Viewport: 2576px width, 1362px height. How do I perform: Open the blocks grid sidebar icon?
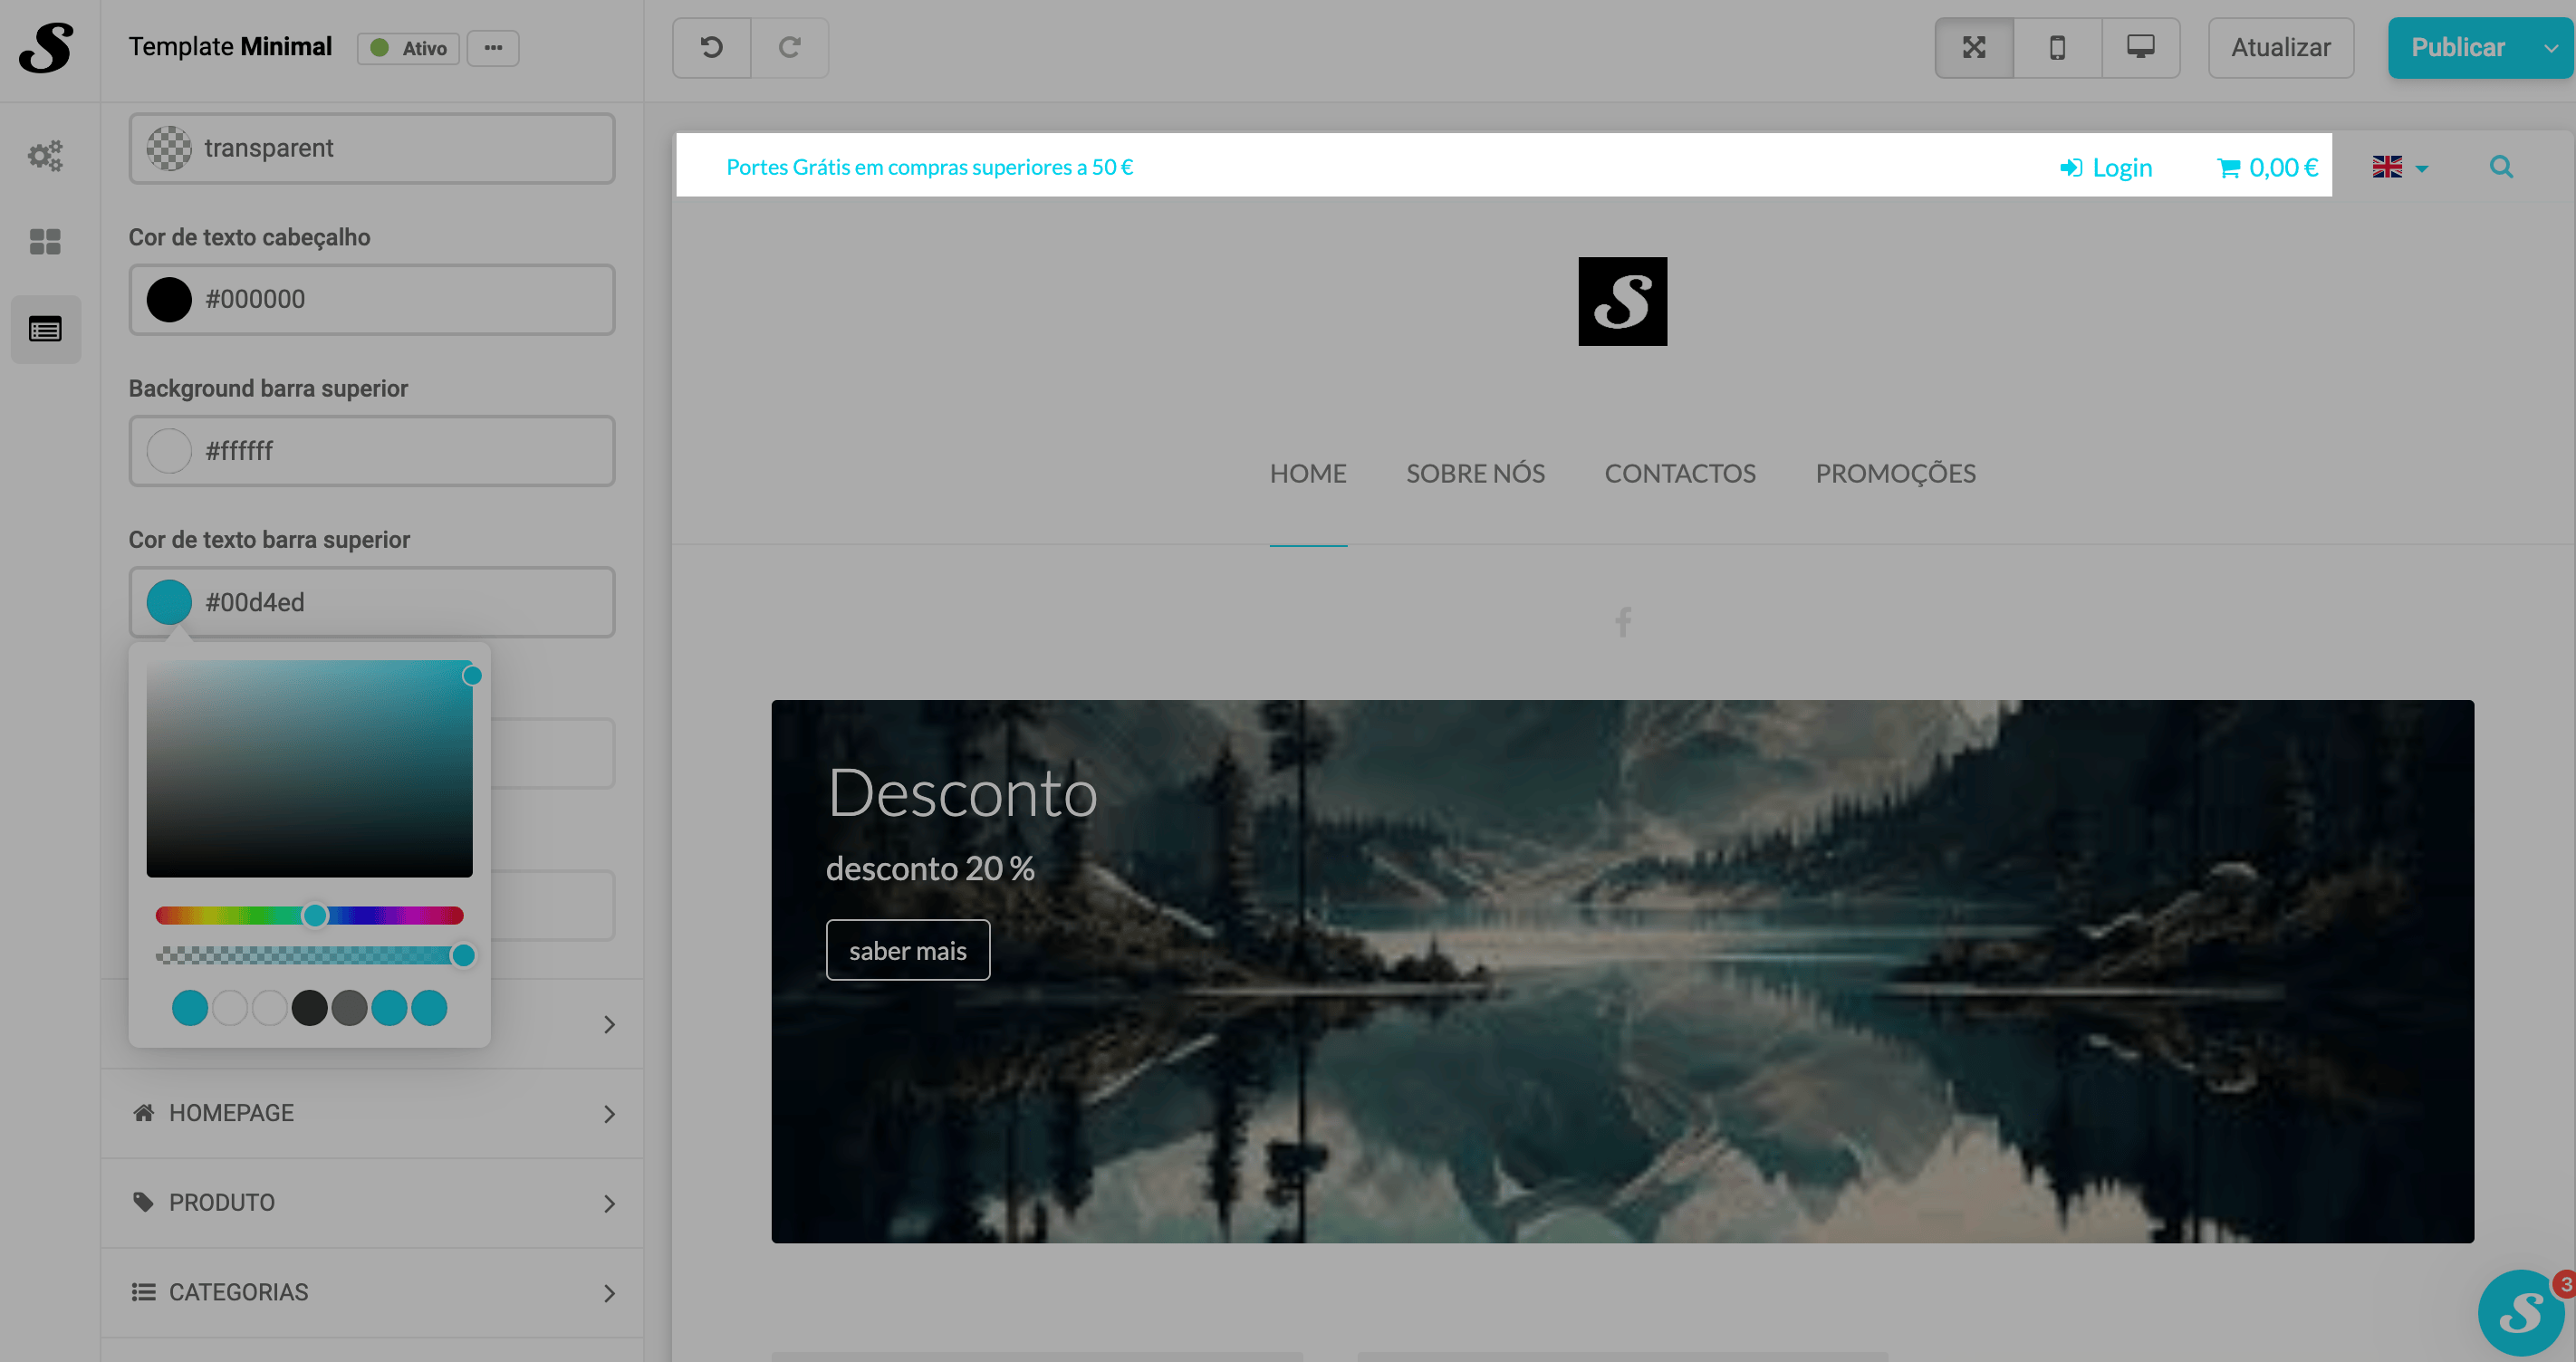(x=45, y=241)
